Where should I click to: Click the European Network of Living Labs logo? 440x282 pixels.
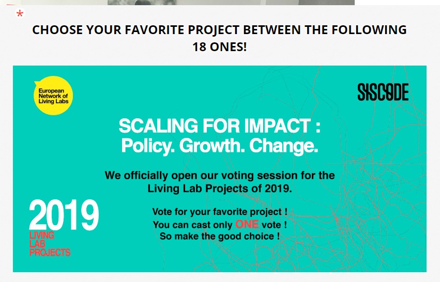pos(53,96)
